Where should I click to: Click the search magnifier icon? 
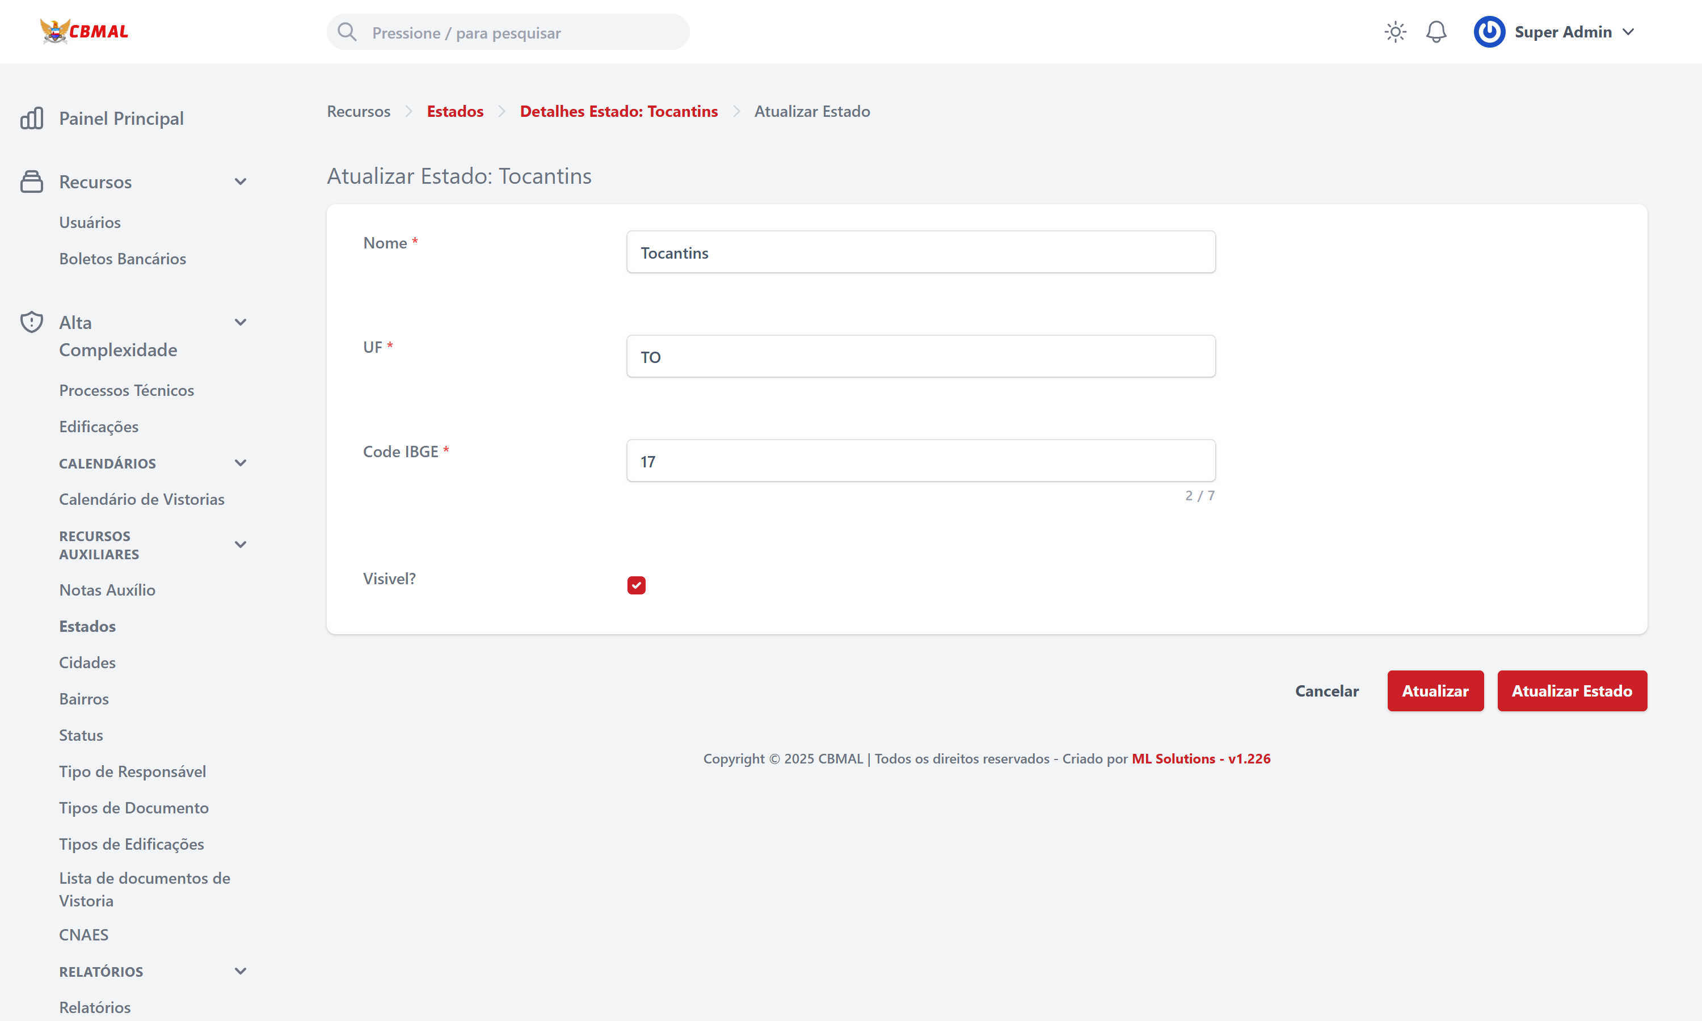point(347,32)
